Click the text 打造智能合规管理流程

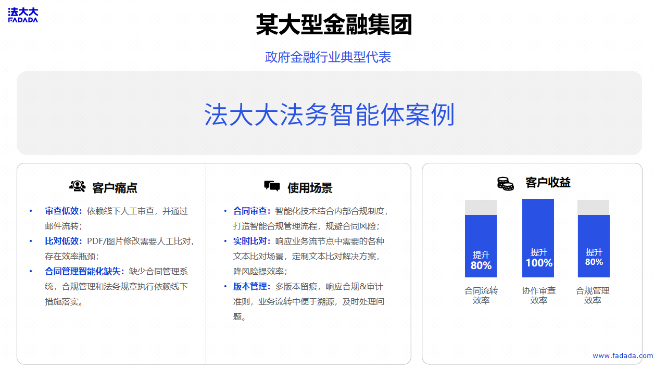click(x=275, y=226)
